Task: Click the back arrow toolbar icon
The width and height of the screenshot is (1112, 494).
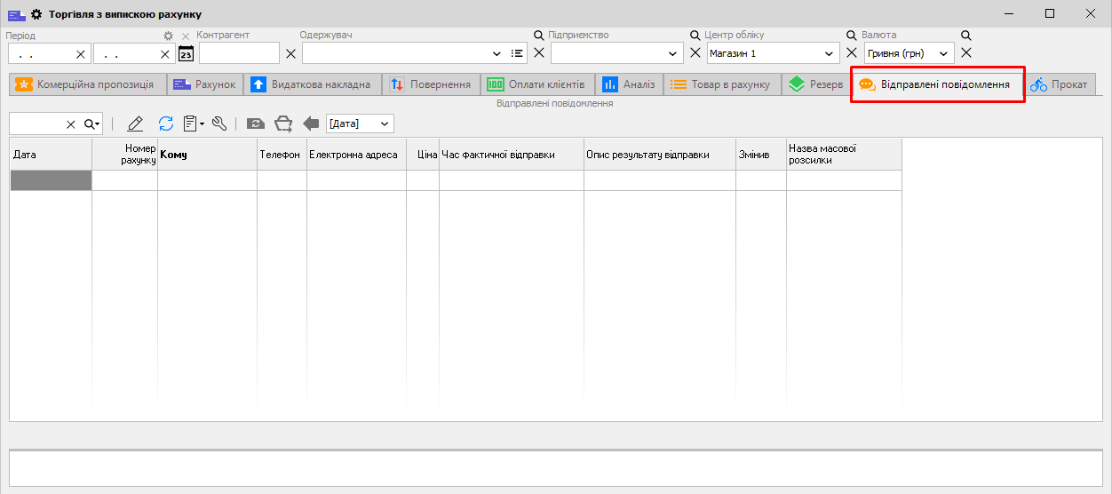Action: click(311, 124)
